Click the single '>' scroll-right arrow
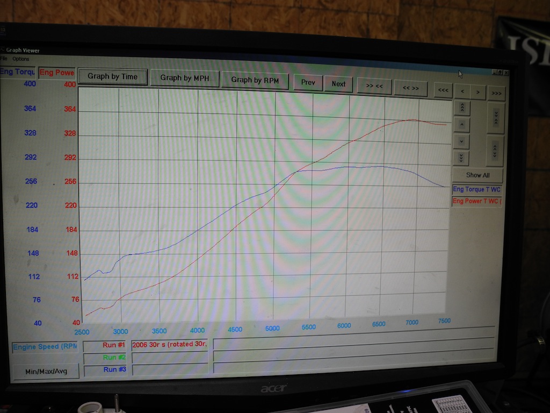550x413 pixels. 477,92
